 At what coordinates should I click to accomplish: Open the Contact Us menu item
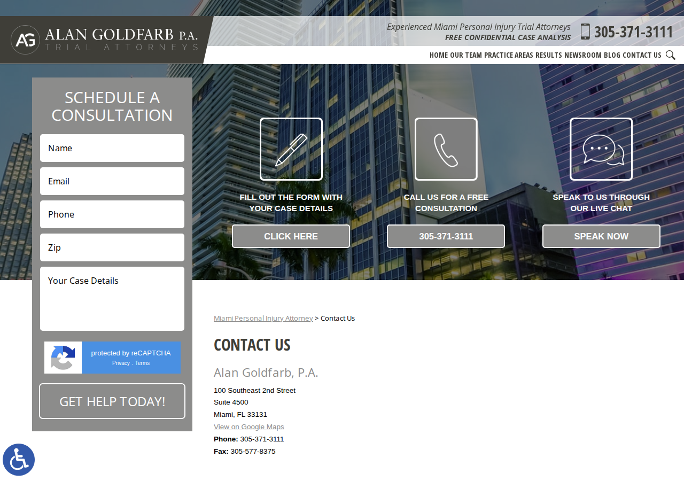tap(642, 55)
